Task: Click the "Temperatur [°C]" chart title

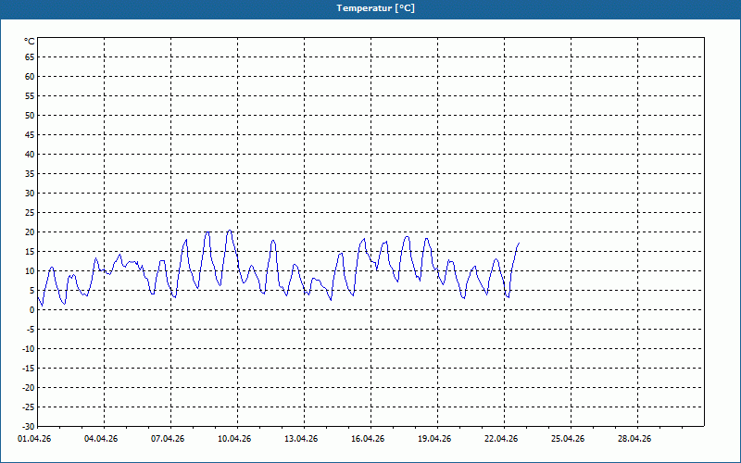Action: coord(374,8)
